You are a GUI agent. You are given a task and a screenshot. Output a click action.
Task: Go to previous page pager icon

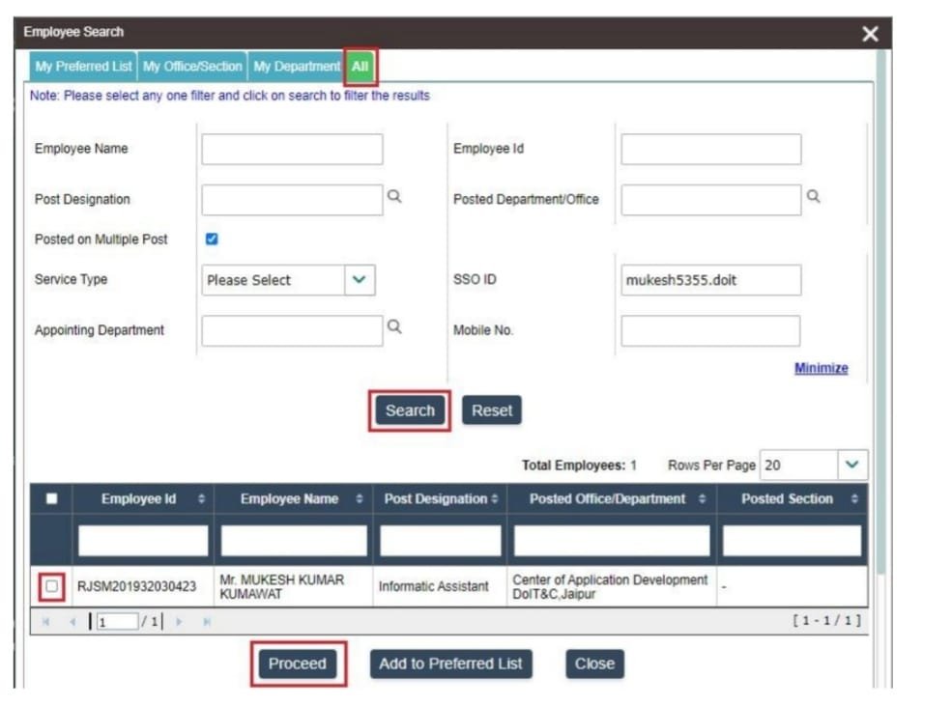(x=72, y=622)
